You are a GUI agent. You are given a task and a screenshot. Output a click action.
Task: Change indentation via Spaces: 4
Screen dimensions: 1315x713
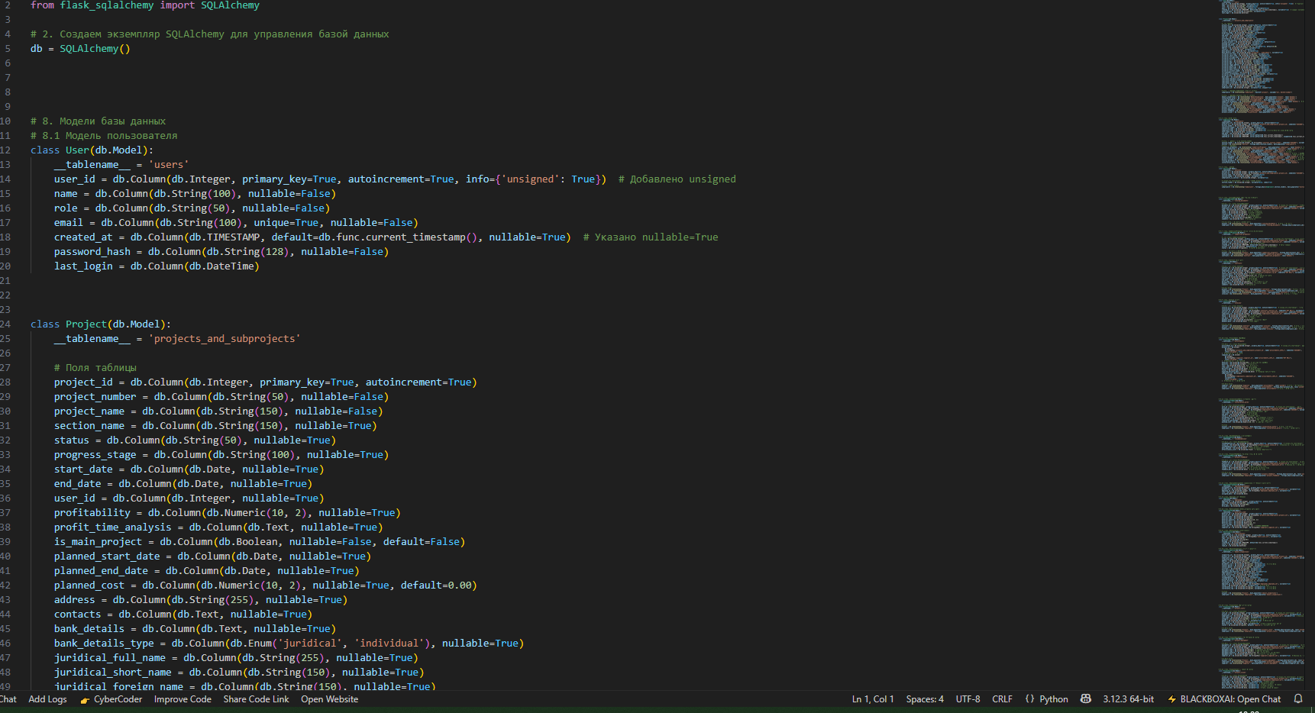pyautogui.click(x=925, y=699)
